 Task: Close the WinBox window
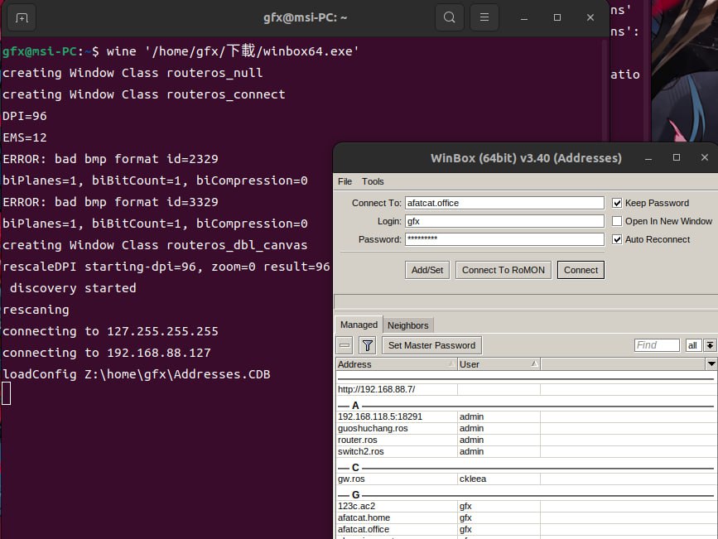705,157
